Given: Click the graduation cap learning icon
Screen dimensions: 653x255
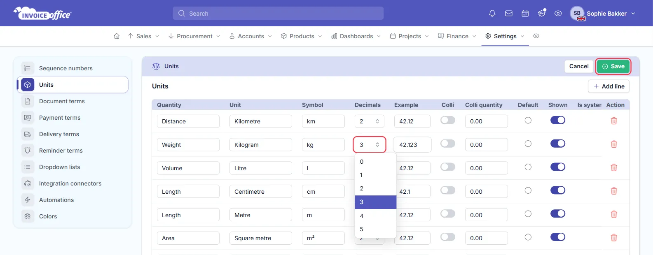Looking at the screenshot, I should (542, 14).
